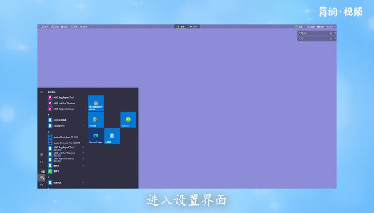374x213 pixels.
Task: Click the hamburger menu at Start top
Action: (41, 92)
